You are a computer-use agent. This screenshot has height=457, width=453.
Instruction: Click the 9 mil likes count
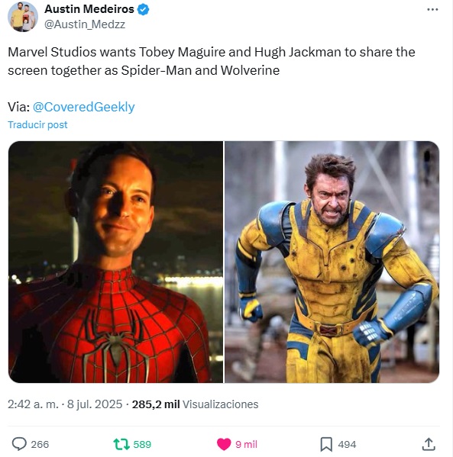(x=246, y=445)
